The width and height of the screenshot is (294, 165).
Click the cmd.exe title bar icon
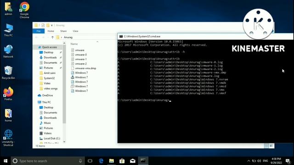[121, 37]
